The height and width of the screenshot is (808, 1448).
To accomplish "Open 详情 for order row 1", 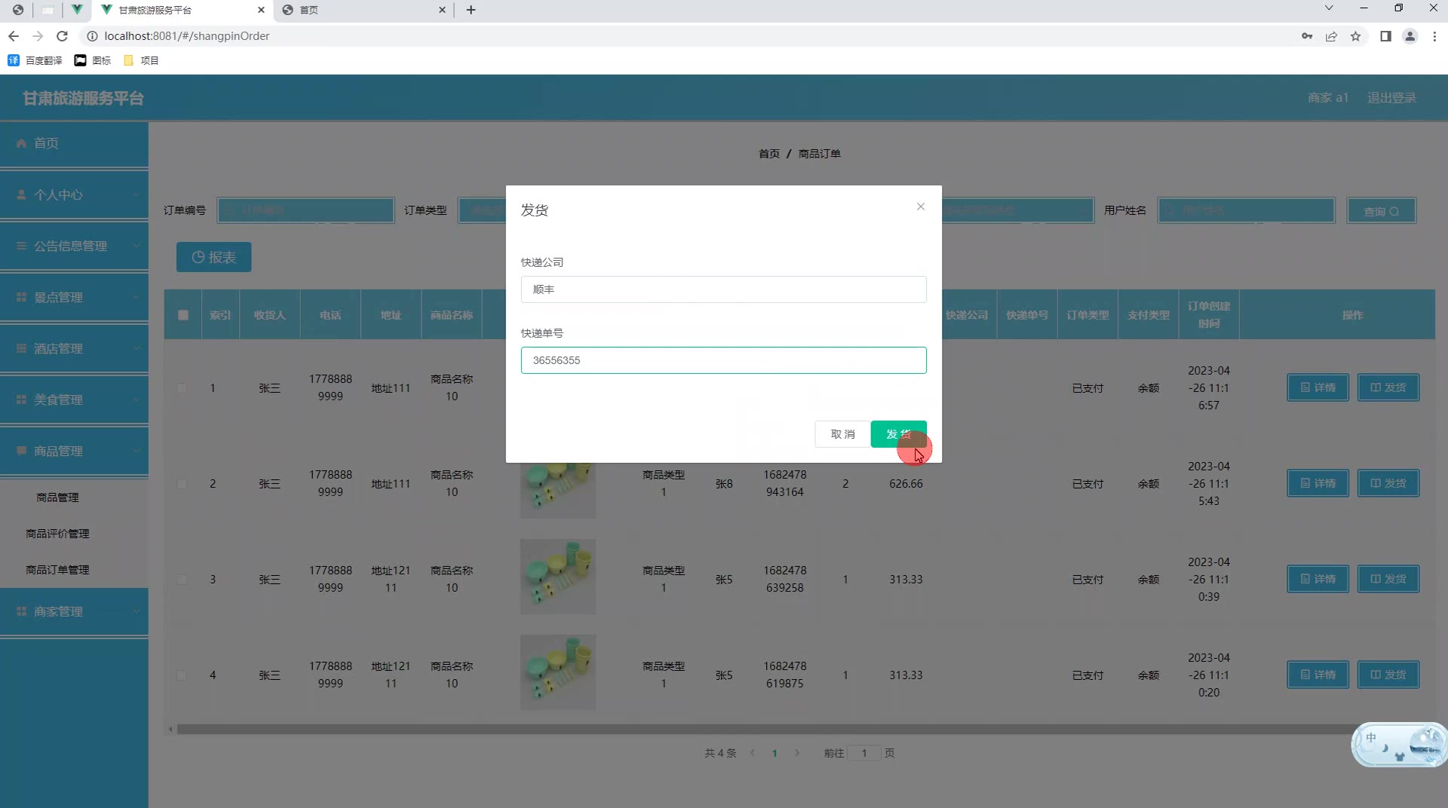I will [1318, 387].
